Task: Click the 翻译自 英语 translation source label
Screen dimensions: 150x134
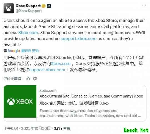Action: tap(30, 51)
